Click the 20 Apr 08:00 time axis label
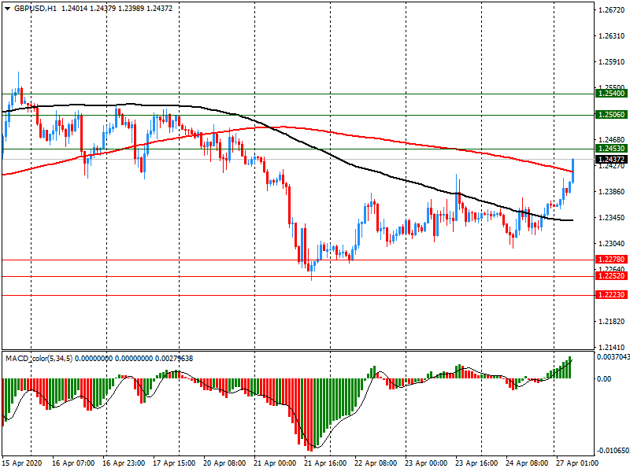 (x=224, y=463)
